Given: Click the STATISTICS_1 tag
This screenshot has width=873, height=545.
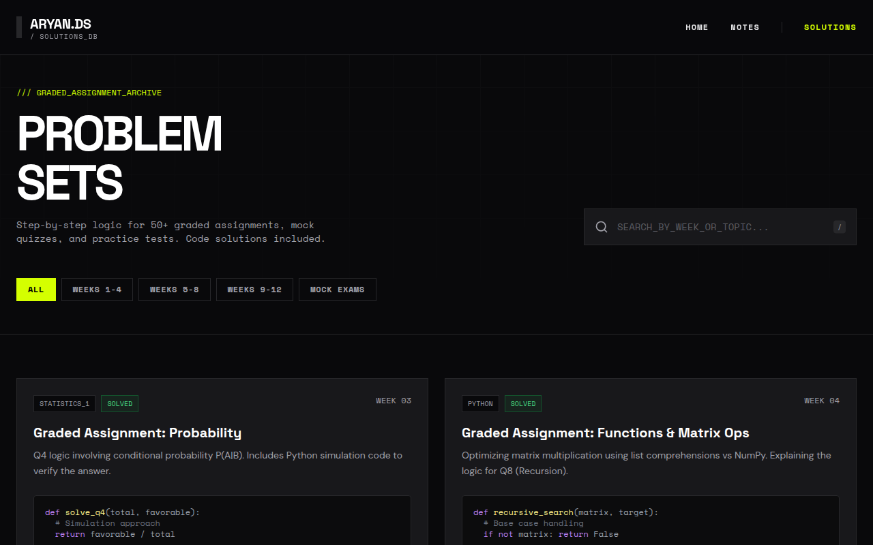Looking at the screenshot, I should [x=64, y=404].
